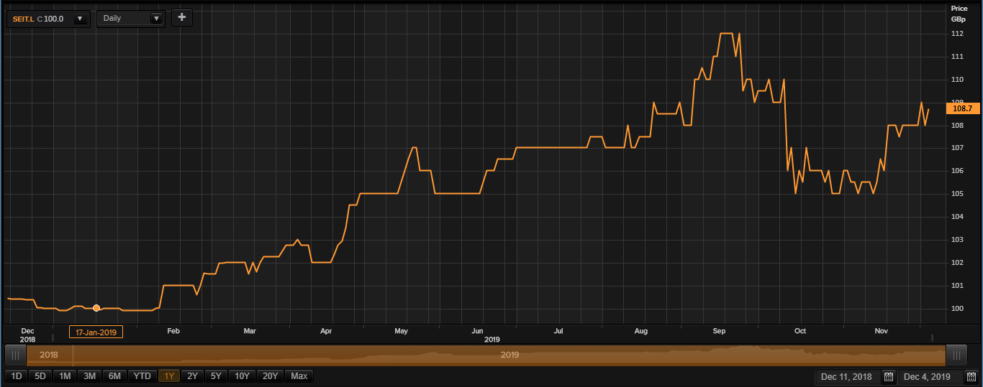The width and height of the screenshot is (983, 387).
Task: Click the 100 price axis label
Action: [957, 309]
